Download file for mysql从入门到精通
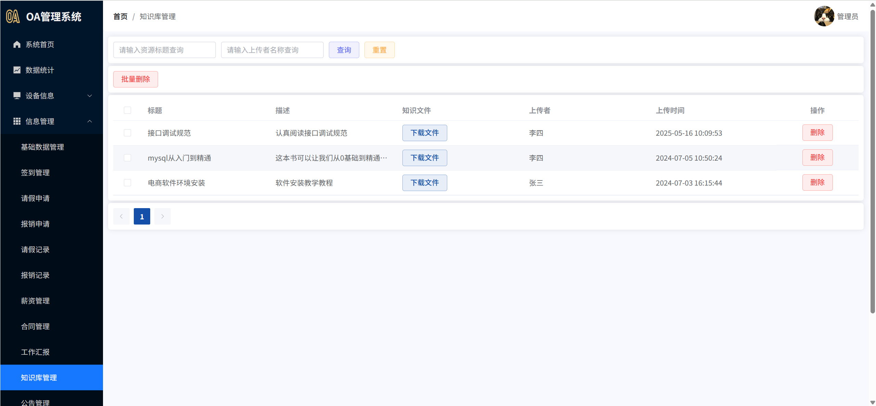This screenshot has width=876, height=406. point(424,158)
